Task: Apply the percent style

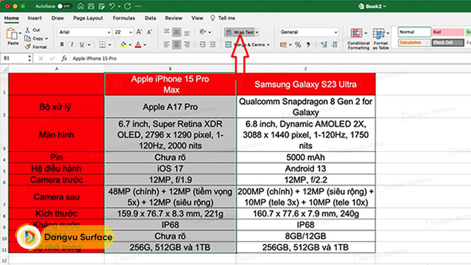Action: pyautogui.click(x=298, y=45)
